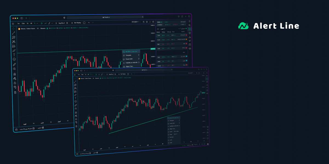This screenshot has height=164, width=329.
Task: Toggle the browser sidebar icon of back window
Action: (x=22, y=18)
